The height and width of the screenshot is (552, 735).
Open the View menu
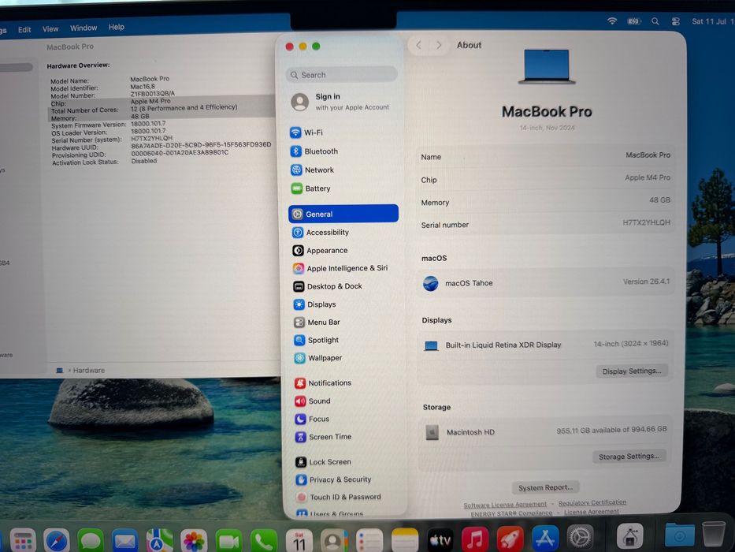50,29
